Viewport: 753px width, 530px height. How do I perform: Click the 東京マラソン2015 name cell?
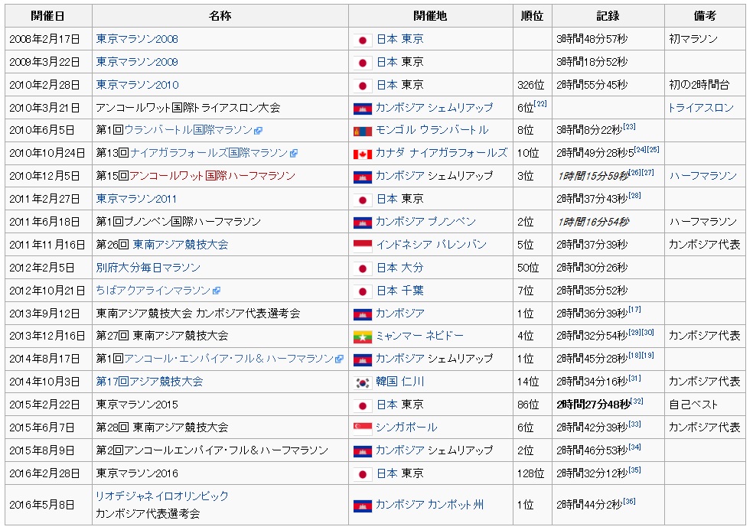click(220, 405)
